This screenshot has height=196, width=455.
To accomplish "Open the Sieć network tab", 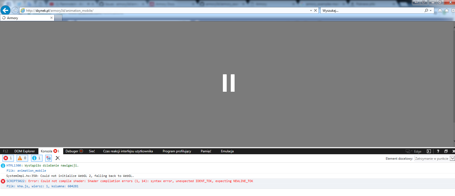I will 92,151.
